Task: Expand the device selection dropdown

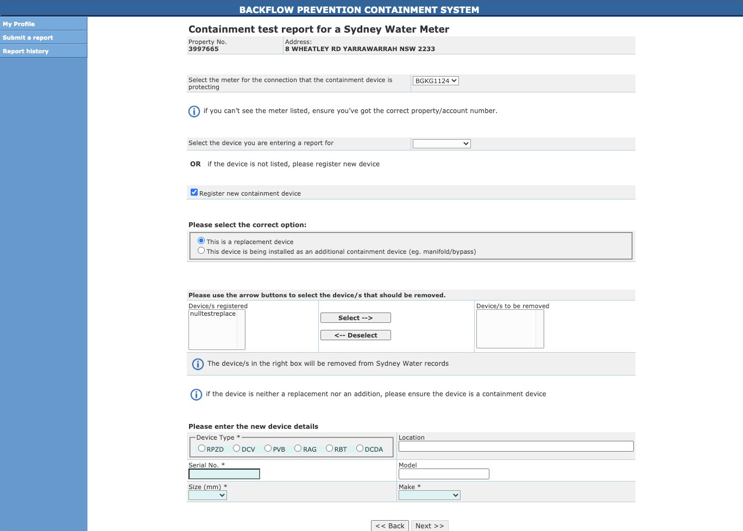Action: click(x=442, y=144)
